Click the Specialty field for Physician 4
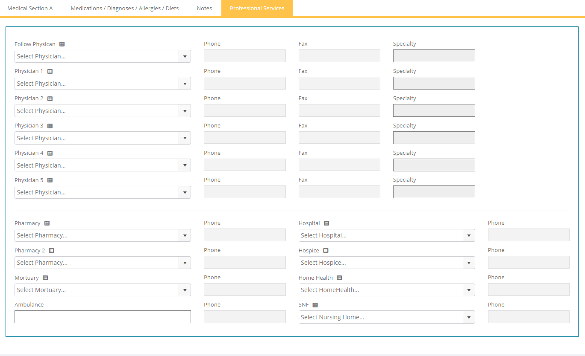585x356 pixels. click(x=434, y=165)
